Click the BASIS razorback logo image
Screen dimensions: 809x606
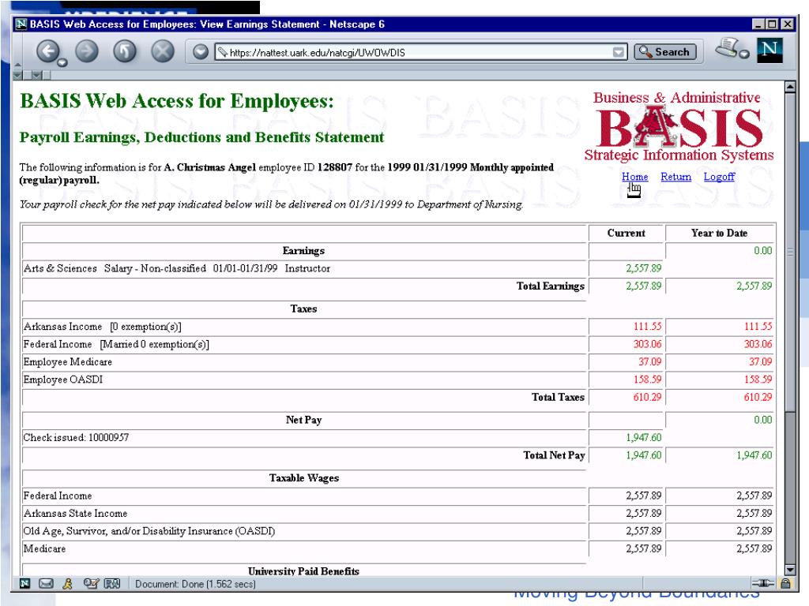click(679, 127)
